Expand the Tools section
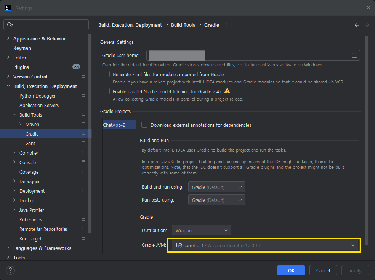 [x=8, y=257]
